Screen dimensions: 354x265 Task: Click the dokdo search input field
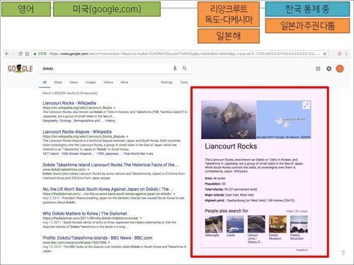pyautogui.click(x=106, y=69)
